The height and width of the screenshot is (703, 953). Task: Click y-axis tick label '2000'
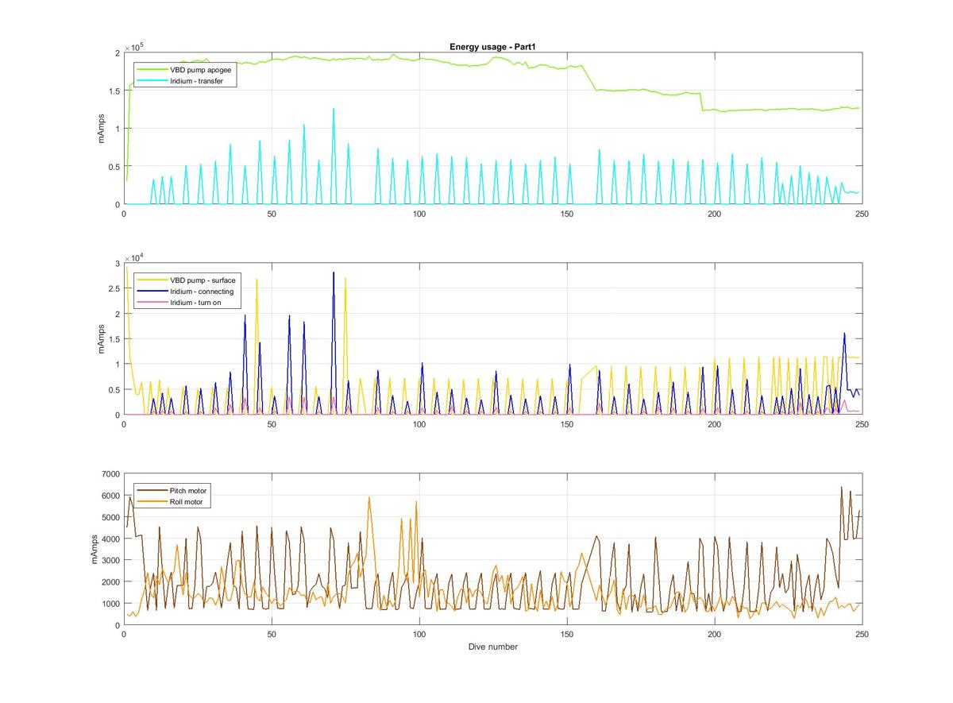110,582
